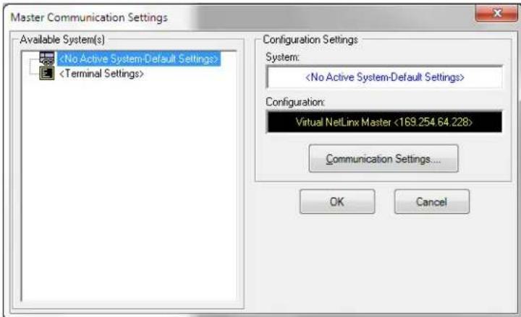Select <No Active System-Default Settings> tree entry
Image resolution: width=521 pixels, height=317 pixels.
138,58
